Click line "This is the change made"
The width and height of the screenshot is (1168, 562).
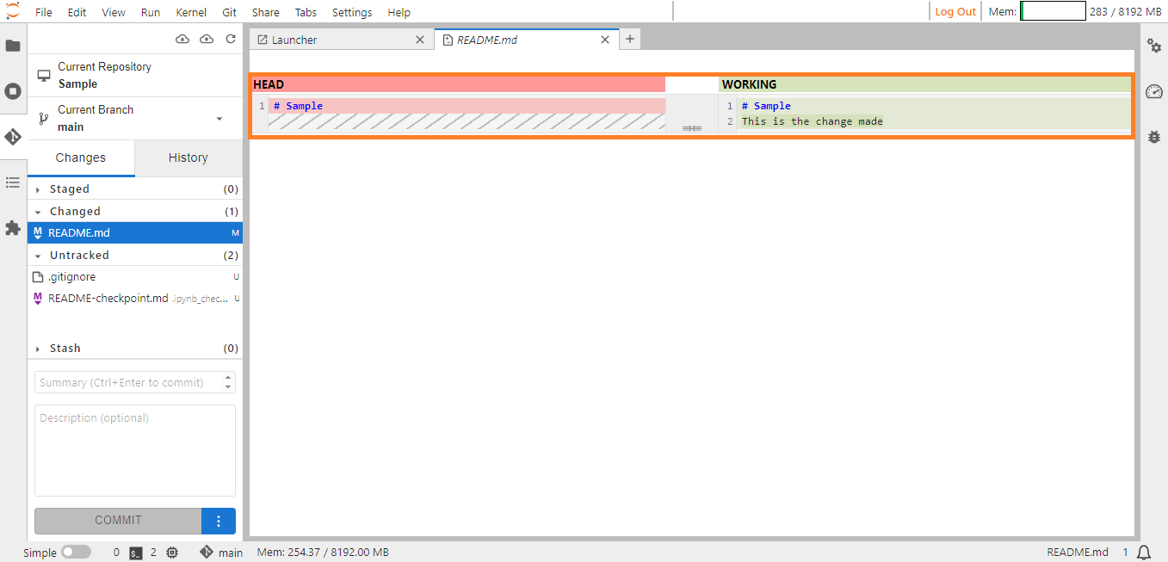813,121
